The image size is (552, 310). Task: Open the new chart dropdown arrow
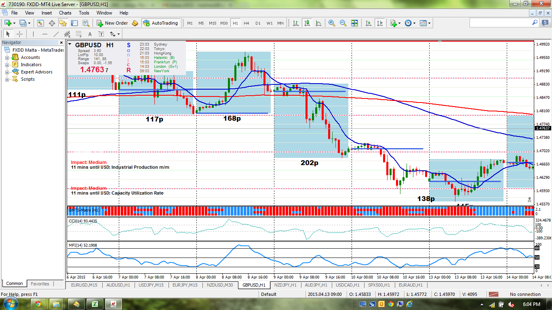[14, 23]
